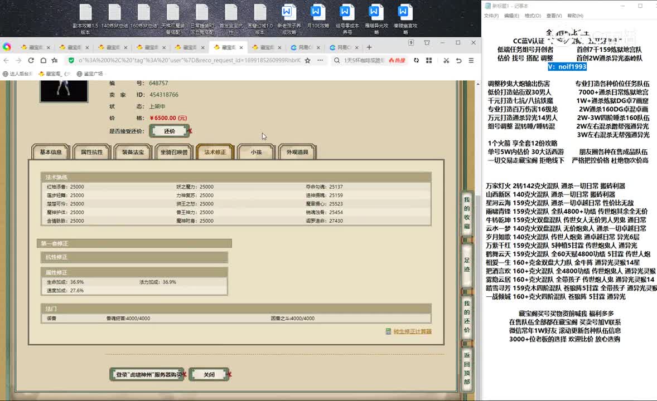Click the green security shield in address bar
This screenshot has height=401, width=657.
pyautogui.click(x=71, y=60)
